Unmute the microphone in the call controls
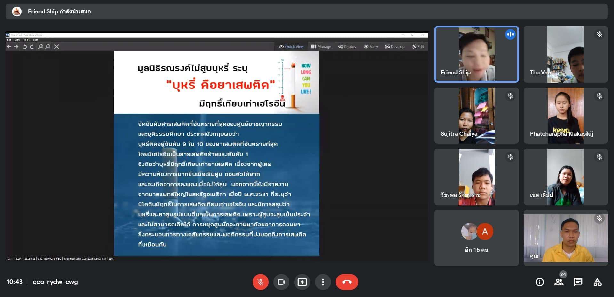The image size is (614, 297). [x=260, y=282]
